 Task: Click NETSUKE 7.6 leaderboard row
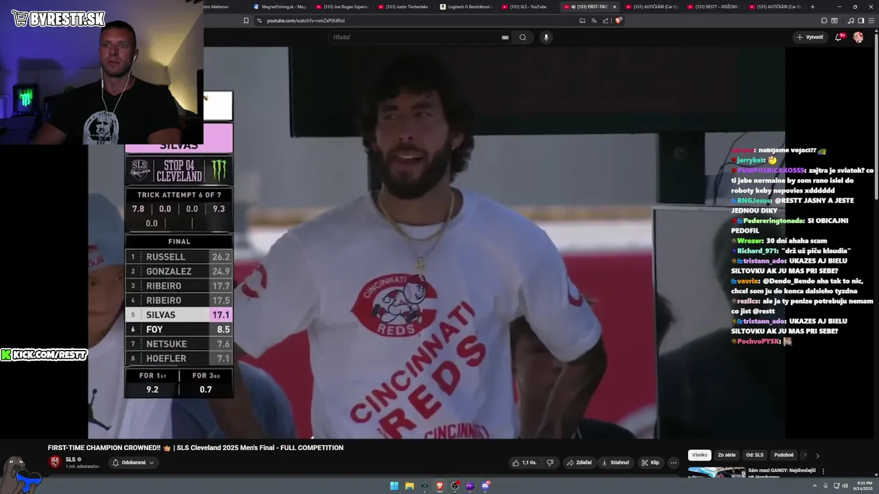tap(180, 344)
